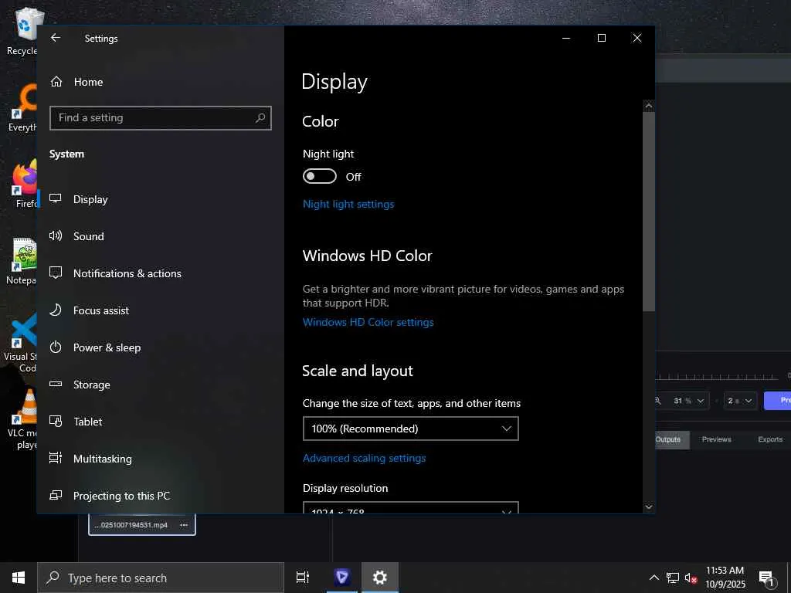Select the Visual Studio Code desktop shortcut
Screen dimensions: 791x593
click(x=20, y=343)
